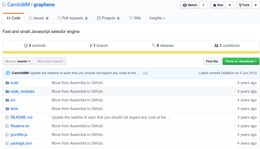The height and width of the screenshot is (149, 260).
Task: Open the README.md file
Action: tap(21, 117)
